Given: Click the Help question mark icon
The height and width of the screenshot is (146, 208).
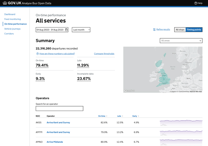Looking at the screenshot, I should pos(196,3).
